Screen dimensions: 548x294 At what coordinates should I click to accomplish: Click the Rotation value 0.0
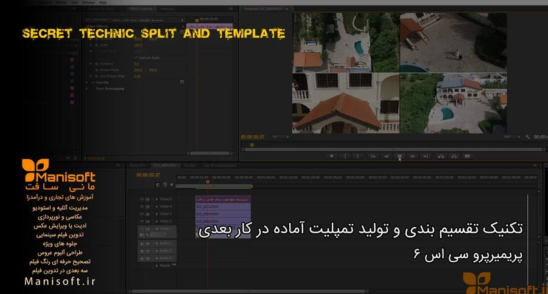pos(136,64)
